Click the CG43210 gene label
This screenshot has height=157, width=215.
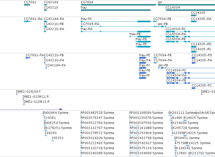(x=51, y=7)
